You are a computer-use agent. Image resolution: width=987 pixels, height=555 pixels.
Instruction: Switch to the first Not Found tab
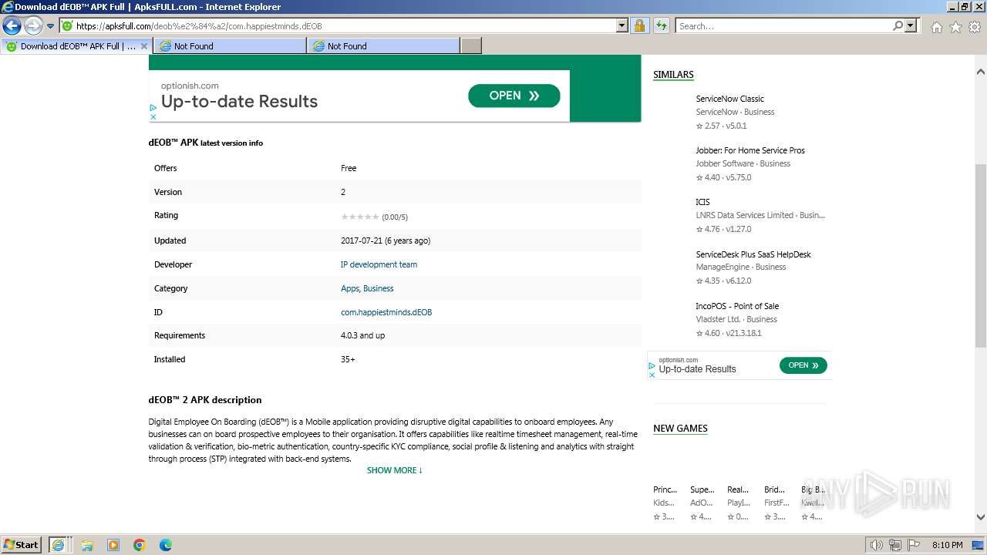point(229,46)
